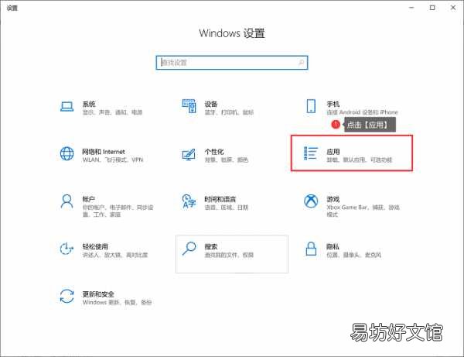Minimize the Settings window
This screenshot has width=464, height=357.
(x=411, y=8)
